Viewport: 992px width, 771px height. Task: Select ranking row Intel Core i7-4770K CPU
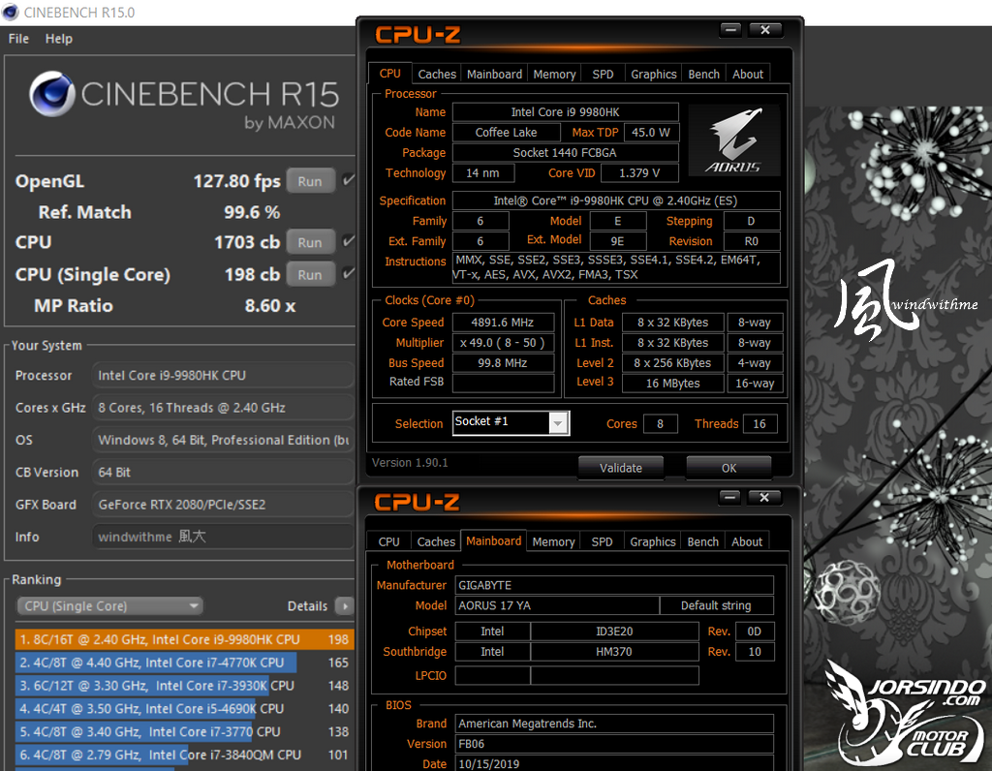tap(184, 663)
